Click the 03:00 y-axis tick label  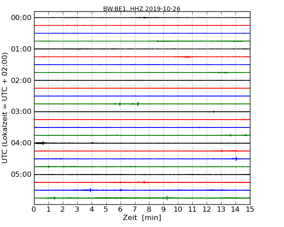[21, 112]
